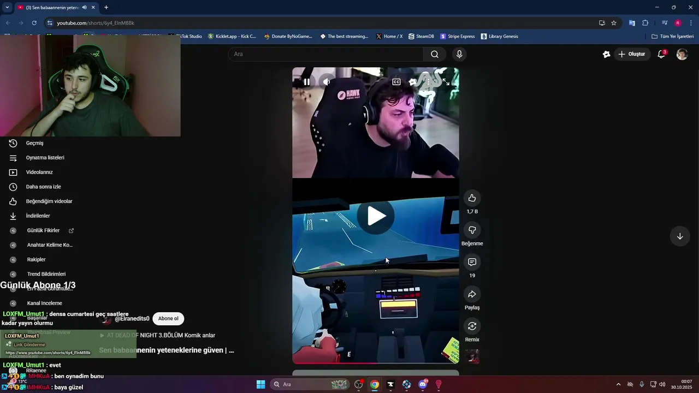Open Anahtar Kelime Ko... in the sidebar
The width and height of the screenshot is (699, 393).
click(50, 245)
